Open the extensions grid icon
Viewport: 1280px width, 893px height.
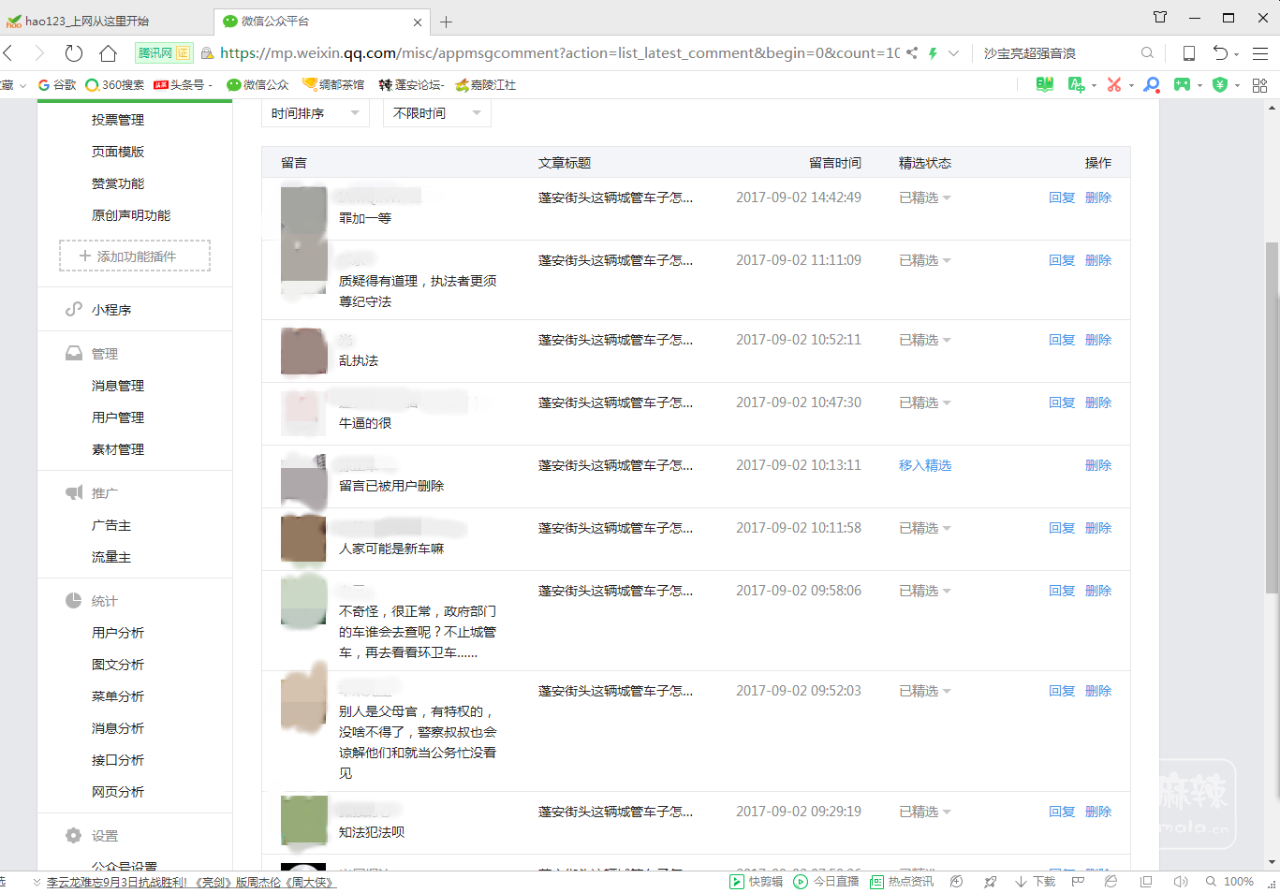[1259, 84]
